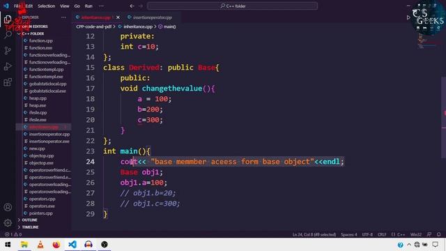Open Explorer panel more actions (...)
The image size is (446, 251).
tap(63, 17)
